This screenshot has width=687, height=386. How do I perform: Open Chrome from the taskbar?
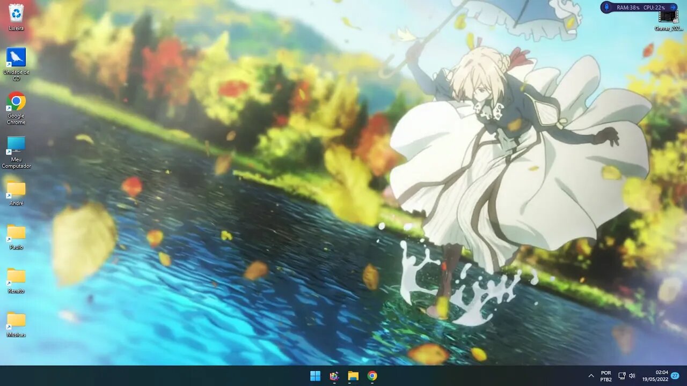coord(372,376)
